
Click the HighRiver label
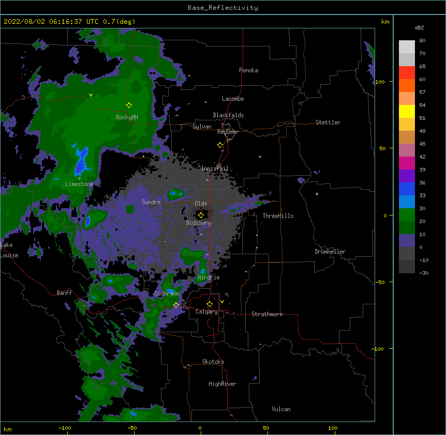coord(222,384)
